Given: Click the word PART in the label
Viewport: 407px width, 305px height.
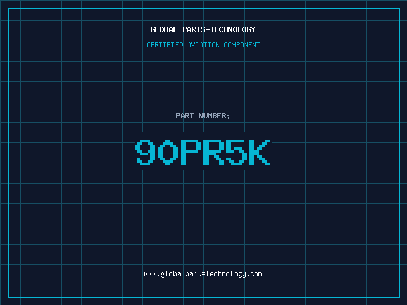Looking at the screenshot, I should (x=184, y=116).
